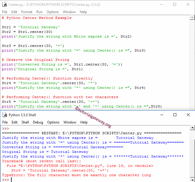Click editor line Str4 assignment with '*'

(49, 83)
